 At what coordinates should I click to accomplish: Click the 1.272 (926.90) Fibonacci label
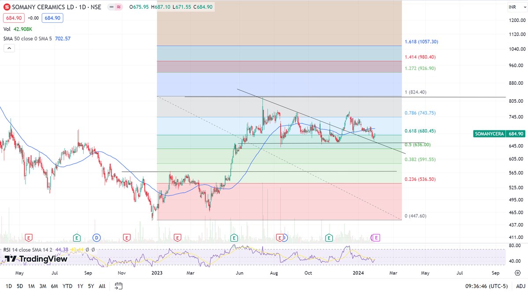[x=420, y=68]
